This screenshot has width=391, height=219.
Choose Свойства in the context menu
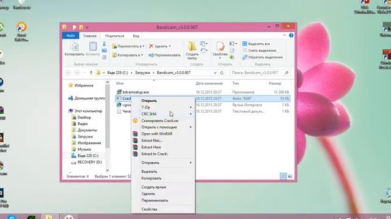click(x=163, y=209)
